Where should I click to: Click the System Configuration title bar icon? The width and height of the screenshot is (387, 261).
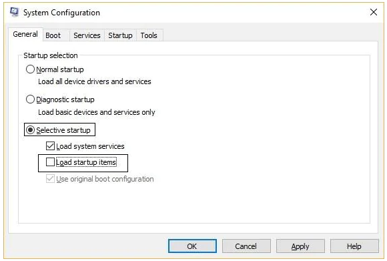[14, 12]
